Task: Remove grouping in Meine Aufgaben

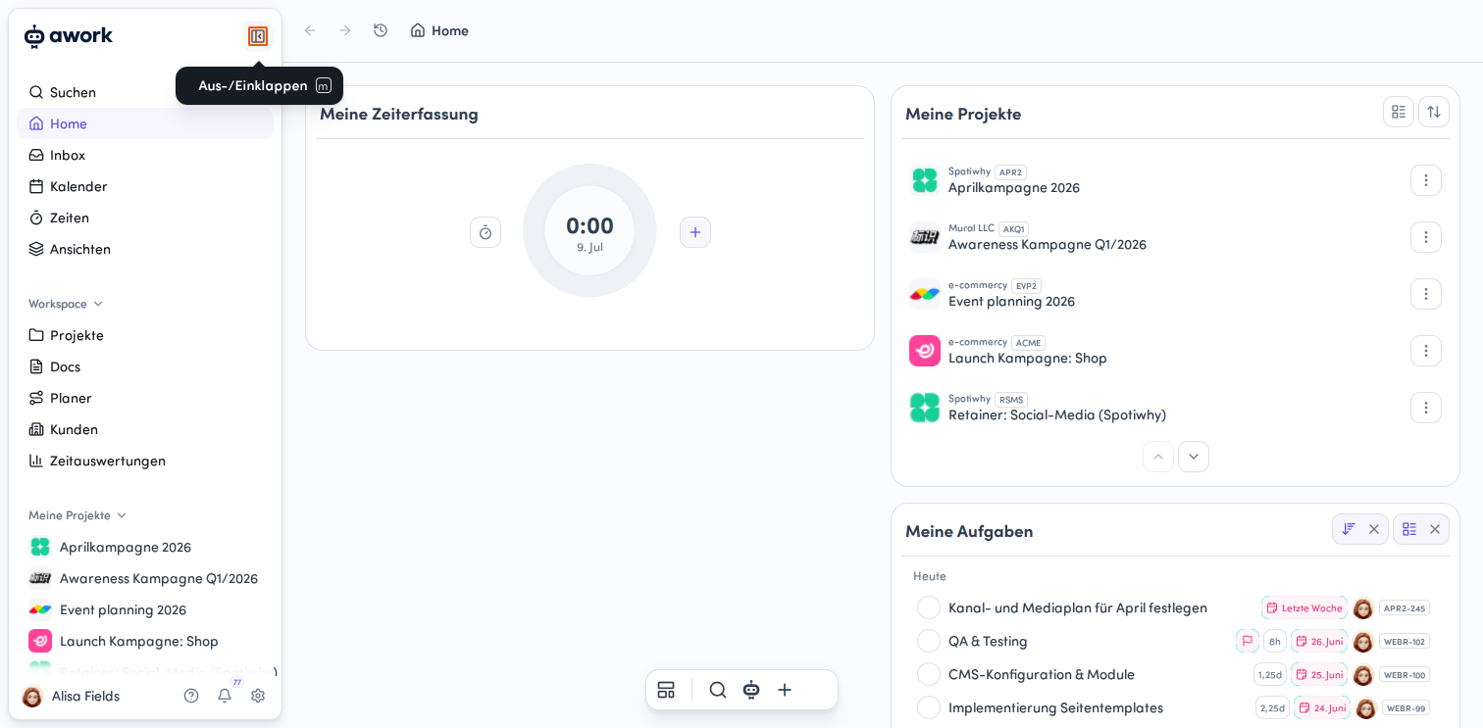Action: pyautogui.click(x=1435, y=529)
